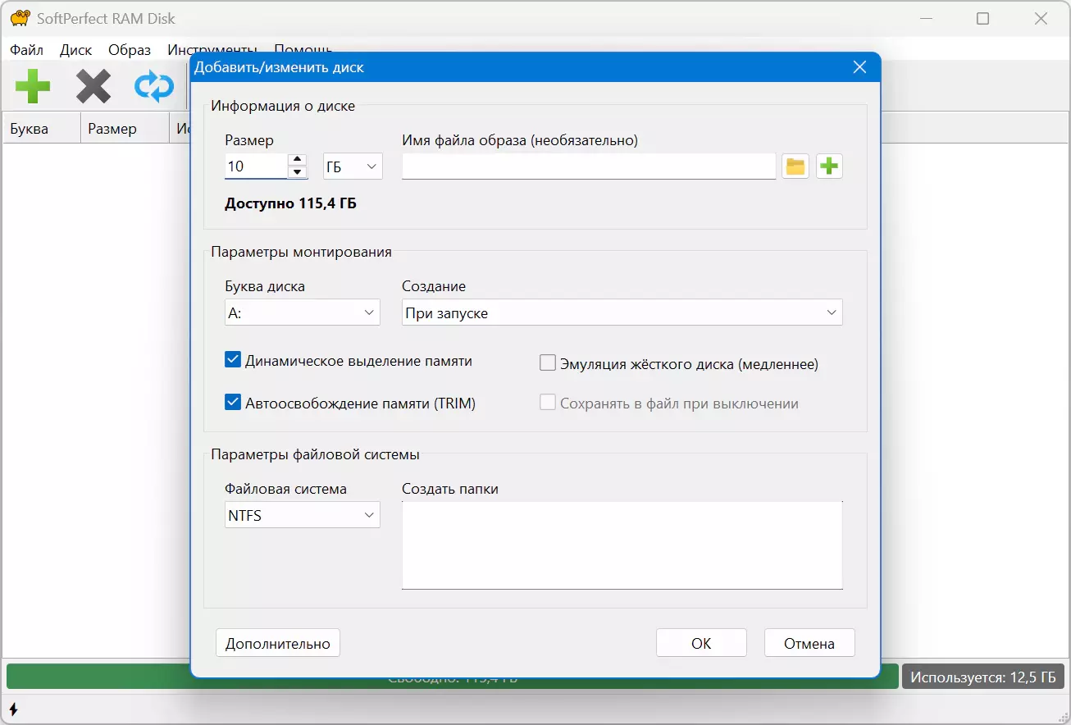Viewport: 1071px width, 725px height.
Task: Click the blue arrows remount toolbar icon
Action: tap(154, 85)
